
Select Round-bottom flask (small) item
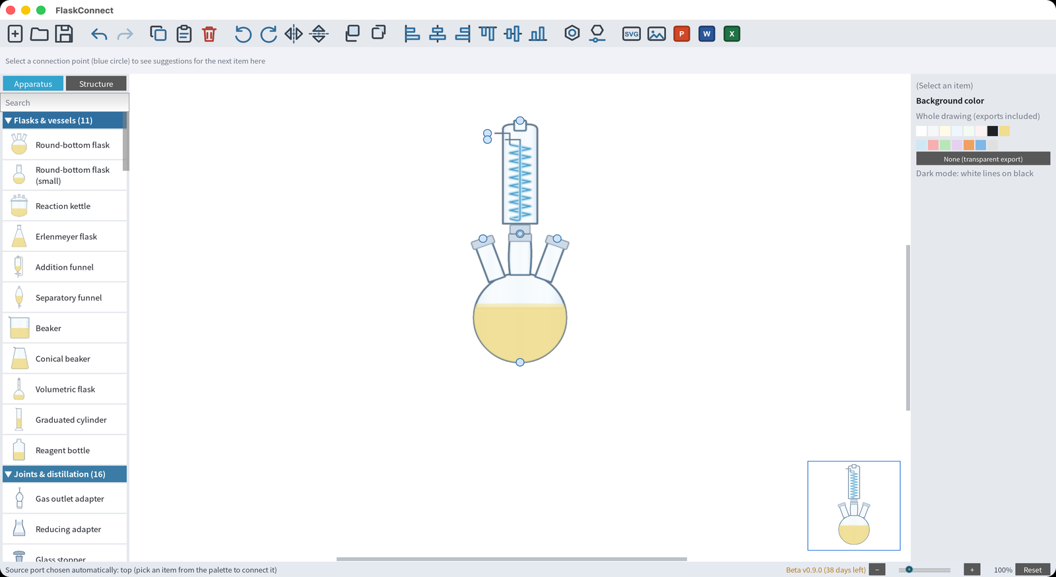point(65,175)
